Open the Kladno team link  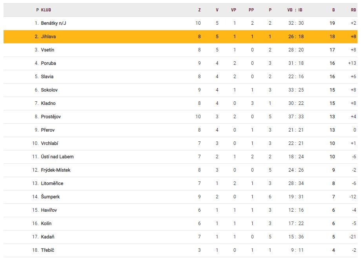click(x=48, y=103)
